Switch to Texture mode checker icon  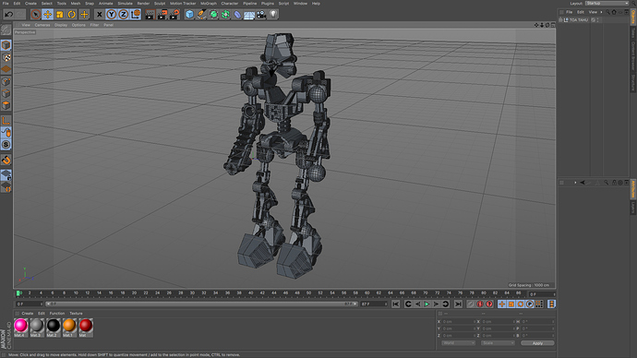click(x=6, y=57)
